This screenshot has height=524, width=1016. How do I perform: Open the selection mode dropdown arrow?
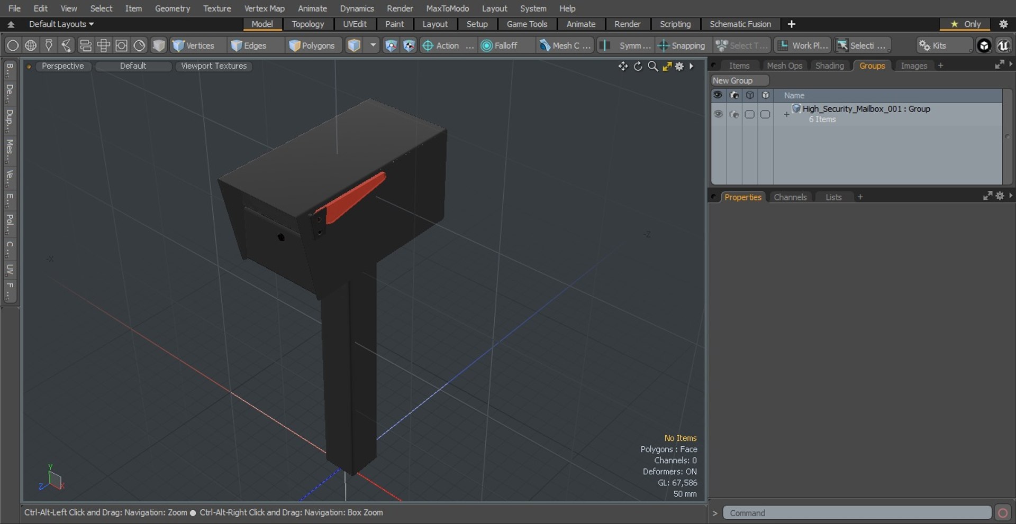[373, 45]
